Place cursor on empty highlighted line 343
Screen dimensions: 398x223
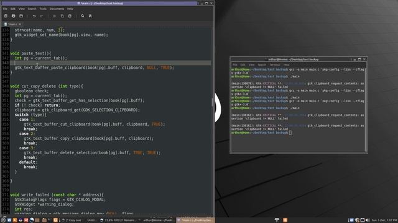[x=110, y=63]
